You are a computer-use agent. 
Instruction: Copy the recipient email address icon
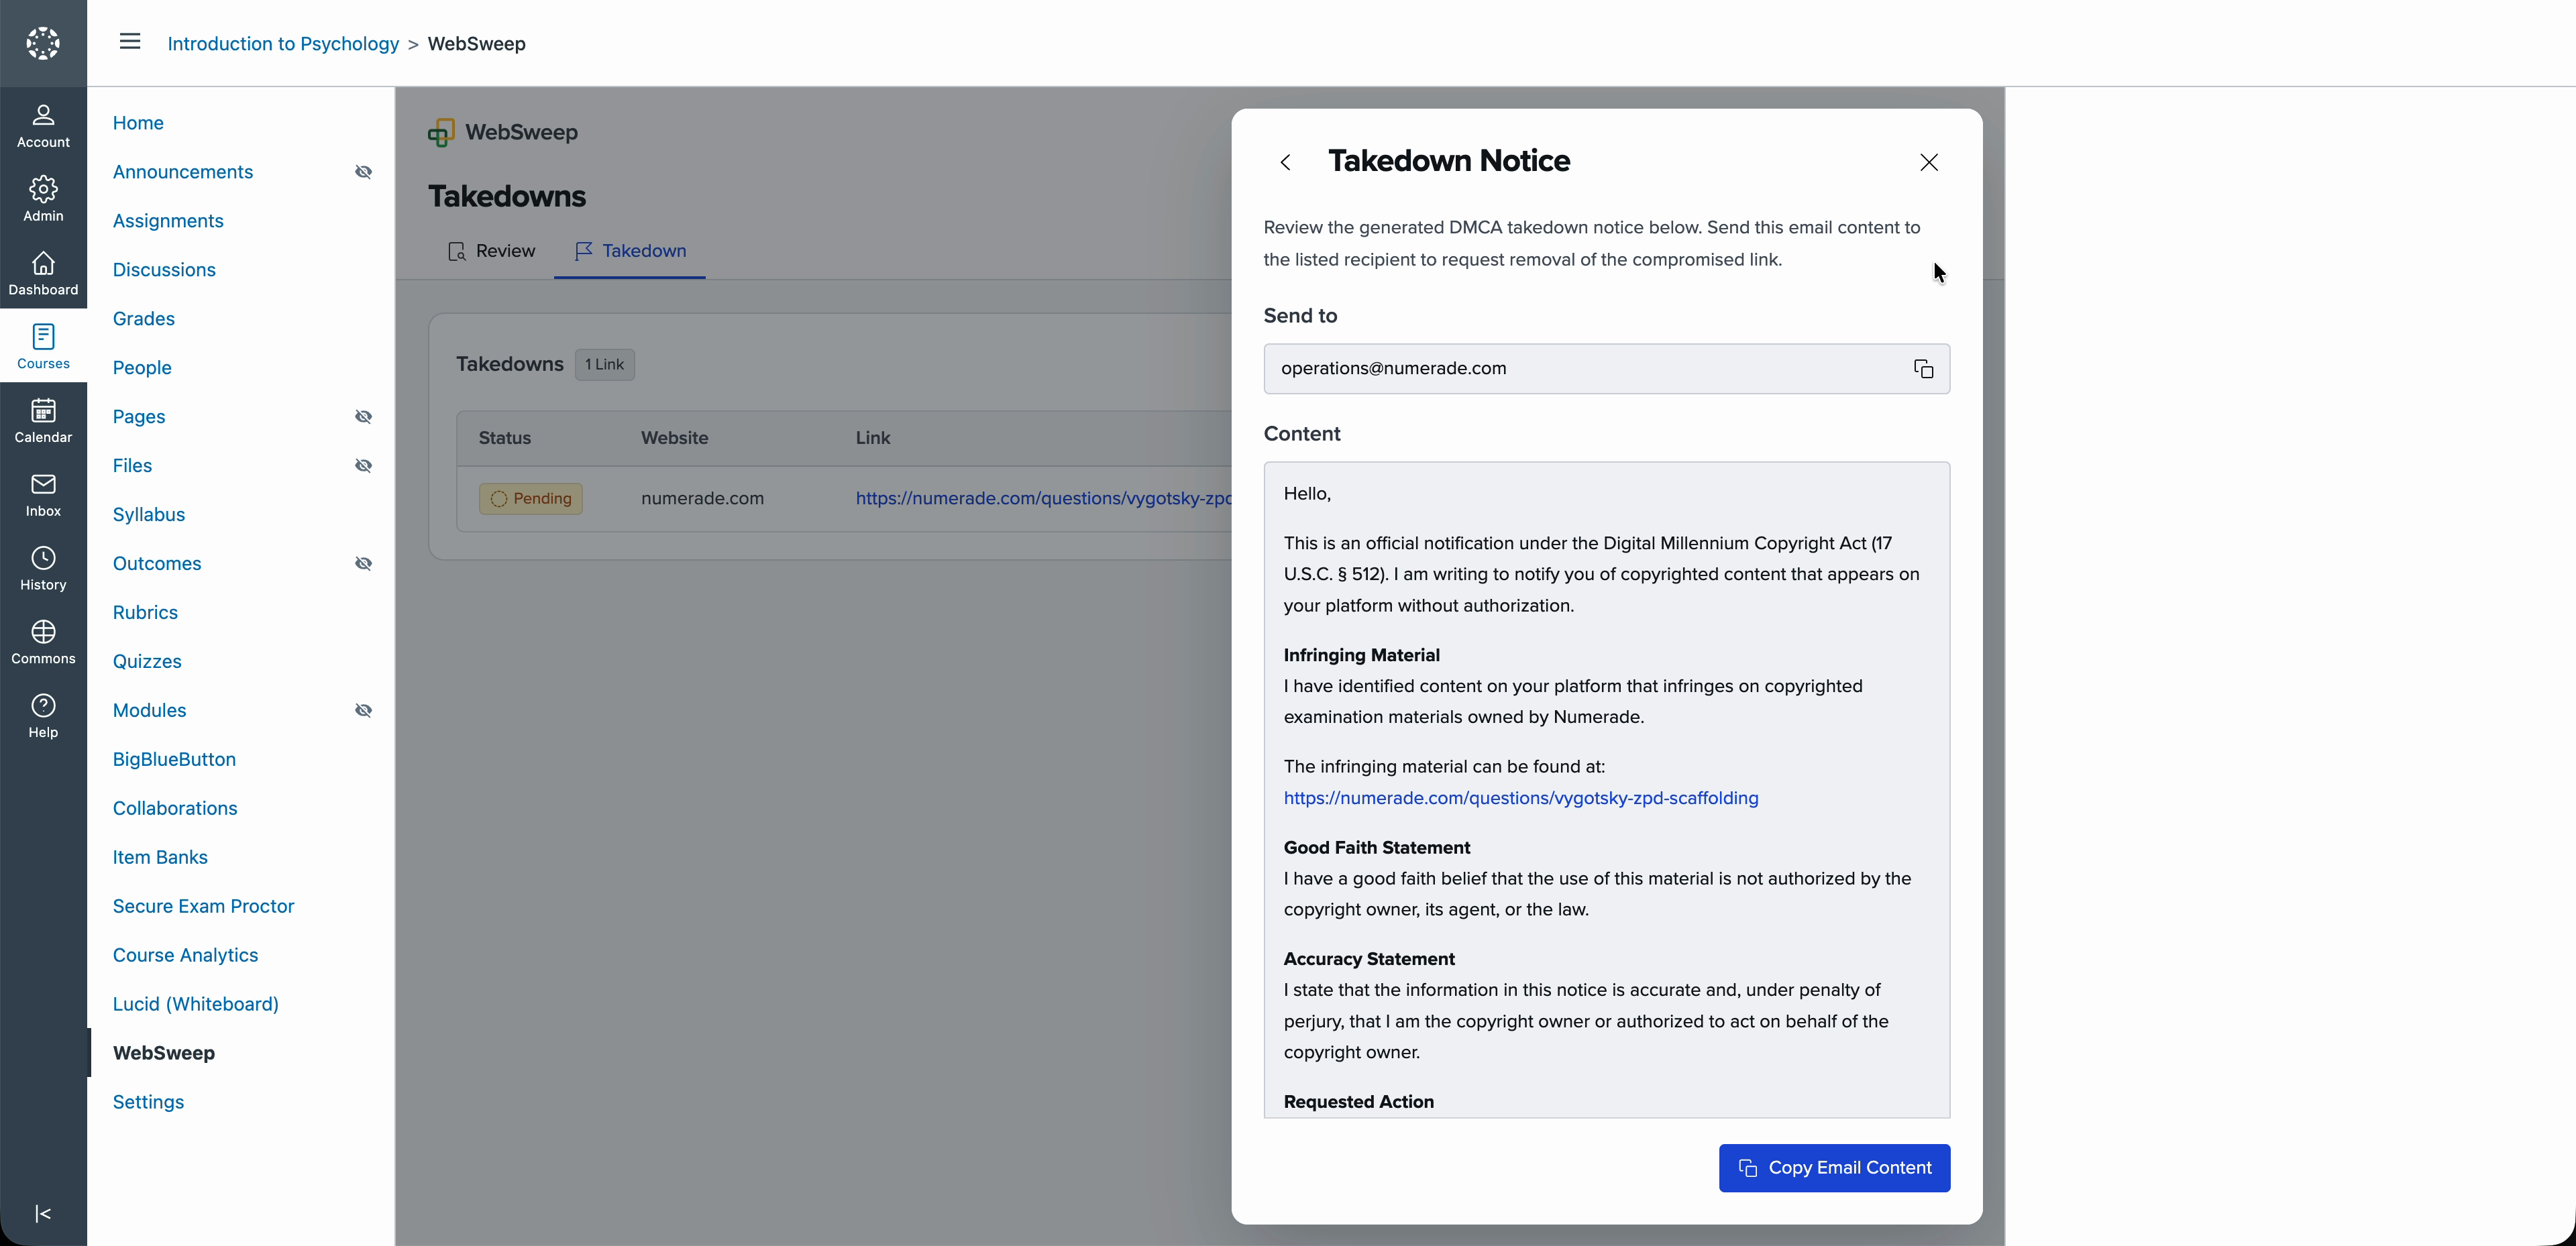click(1923, 369)
